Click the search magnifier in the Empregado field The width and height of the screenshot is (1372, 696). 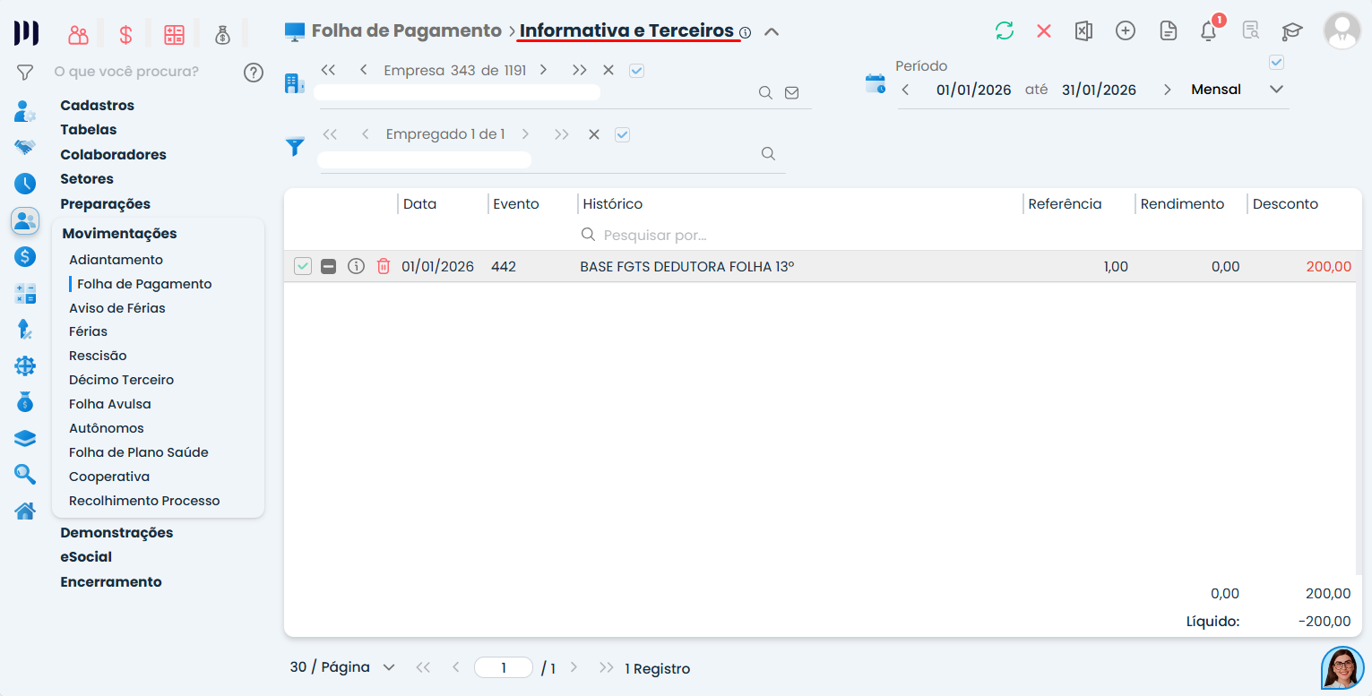point(768,153)
